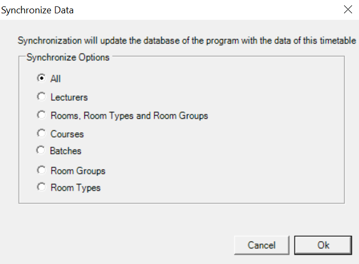This screenshot has height=264, width=359.
Task: Select the Batches radio button
Action: (x=41, y=151)
